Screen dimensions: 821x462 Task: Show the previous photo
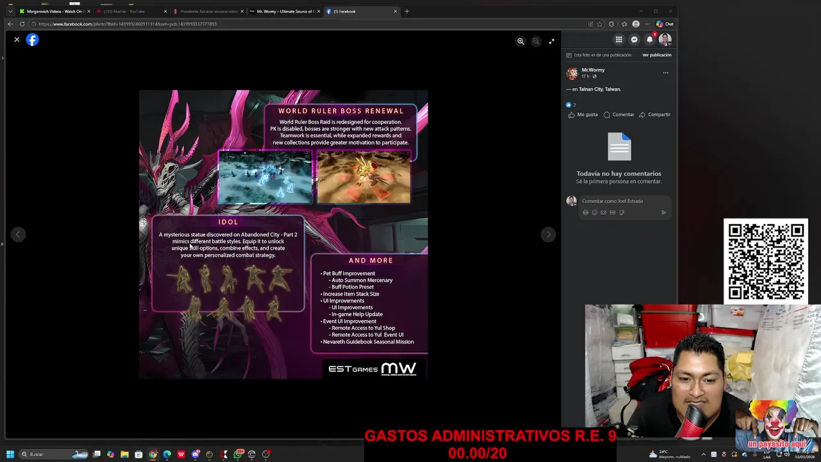coord(18,235)
